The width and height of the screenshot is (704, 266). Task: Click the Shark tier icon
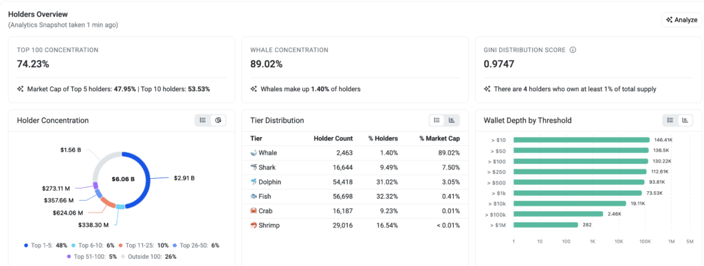pos(253,167)
